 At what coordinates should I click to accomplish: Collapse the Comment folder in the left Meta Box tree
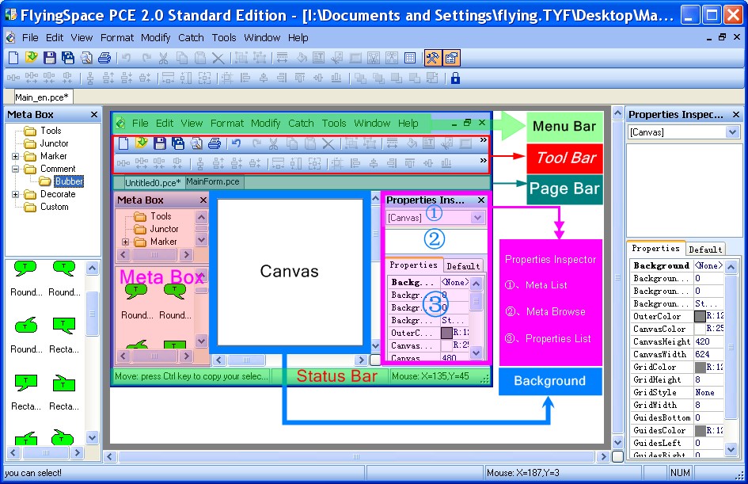tap(15, 169)
